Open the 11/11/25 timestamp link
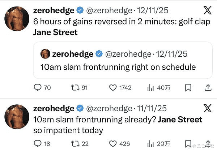Image resolution: width=217 pixels, height=152 pixels. pos(152,108)
